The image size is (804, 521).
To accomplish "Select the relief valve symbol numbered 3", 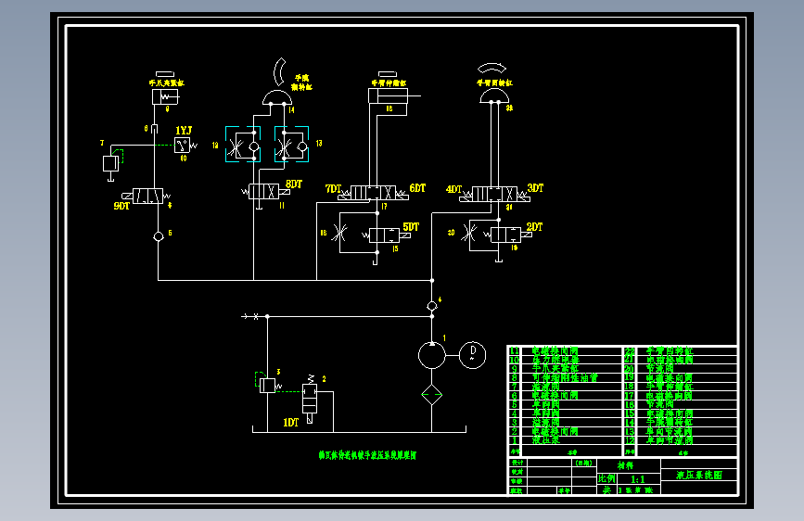I will coord(267,385).
